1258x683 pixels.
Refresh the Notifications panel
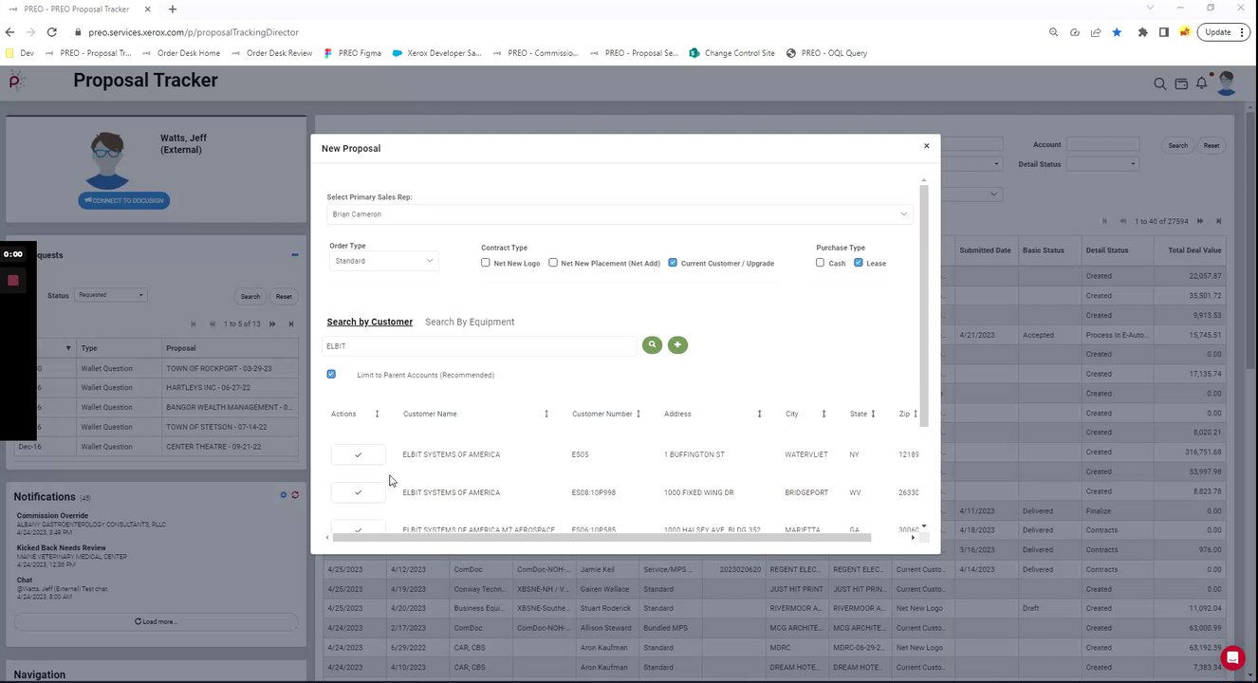(x=295, y=495)
